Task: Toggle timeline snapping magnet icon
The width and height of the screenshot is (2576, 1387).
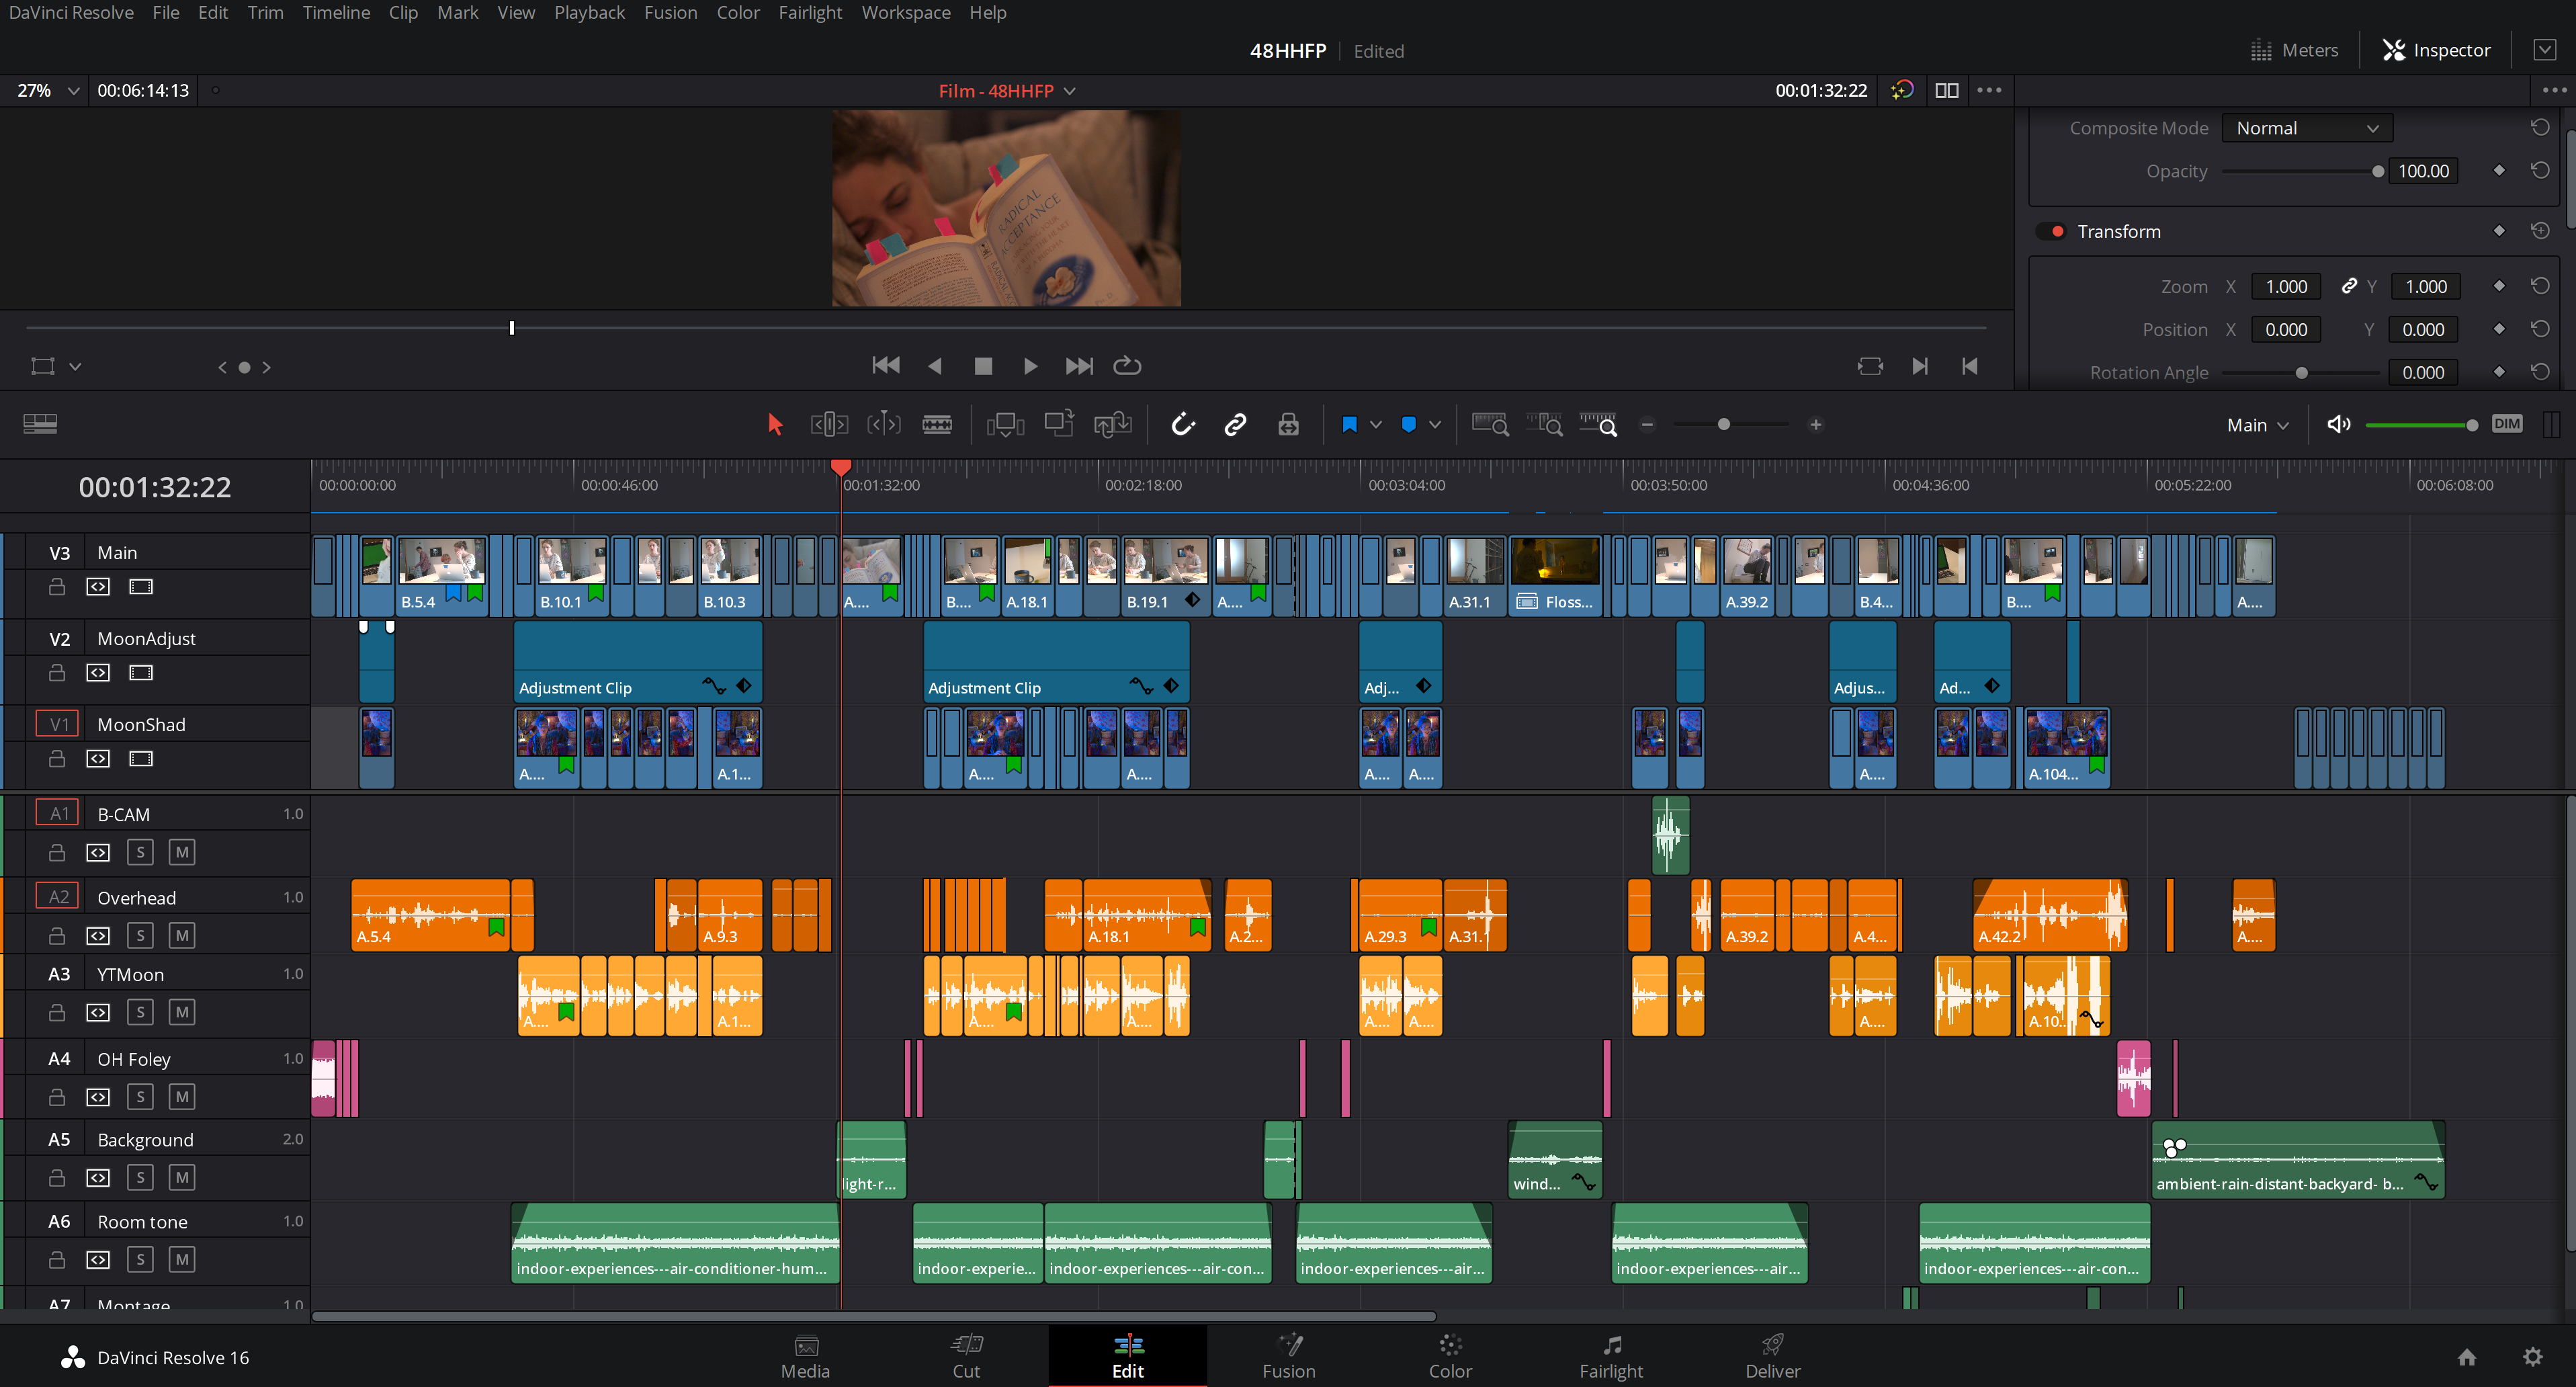Action: pyautogui.click(x=1183, y=425)
